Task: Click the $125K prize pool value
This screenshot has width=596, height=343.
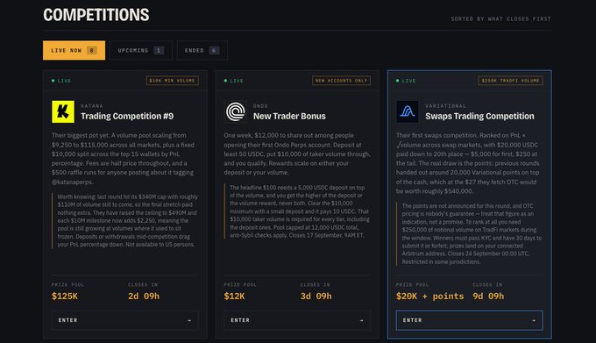Action: pos(65,296)
